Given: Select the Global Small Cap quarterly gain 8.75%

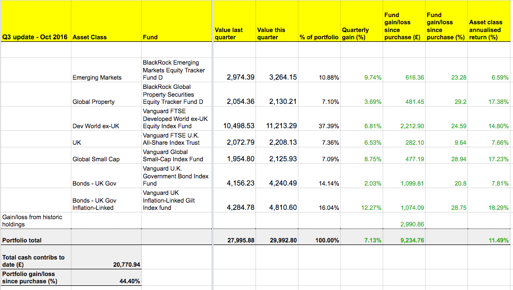Looking at the screenshot, I should [x=372, y=159].
